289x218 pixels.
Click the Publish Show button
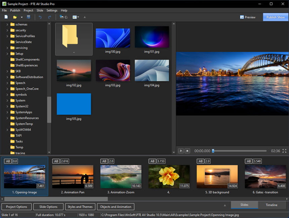(x=275, y=17)
